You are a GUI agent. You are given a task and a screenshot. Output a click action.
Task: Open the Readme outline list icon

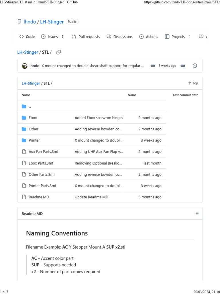[x=197, y=214]
